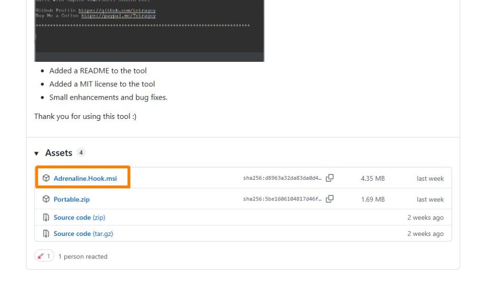Copy the sha256 hash for Portable.zip

tap(330, 199)
